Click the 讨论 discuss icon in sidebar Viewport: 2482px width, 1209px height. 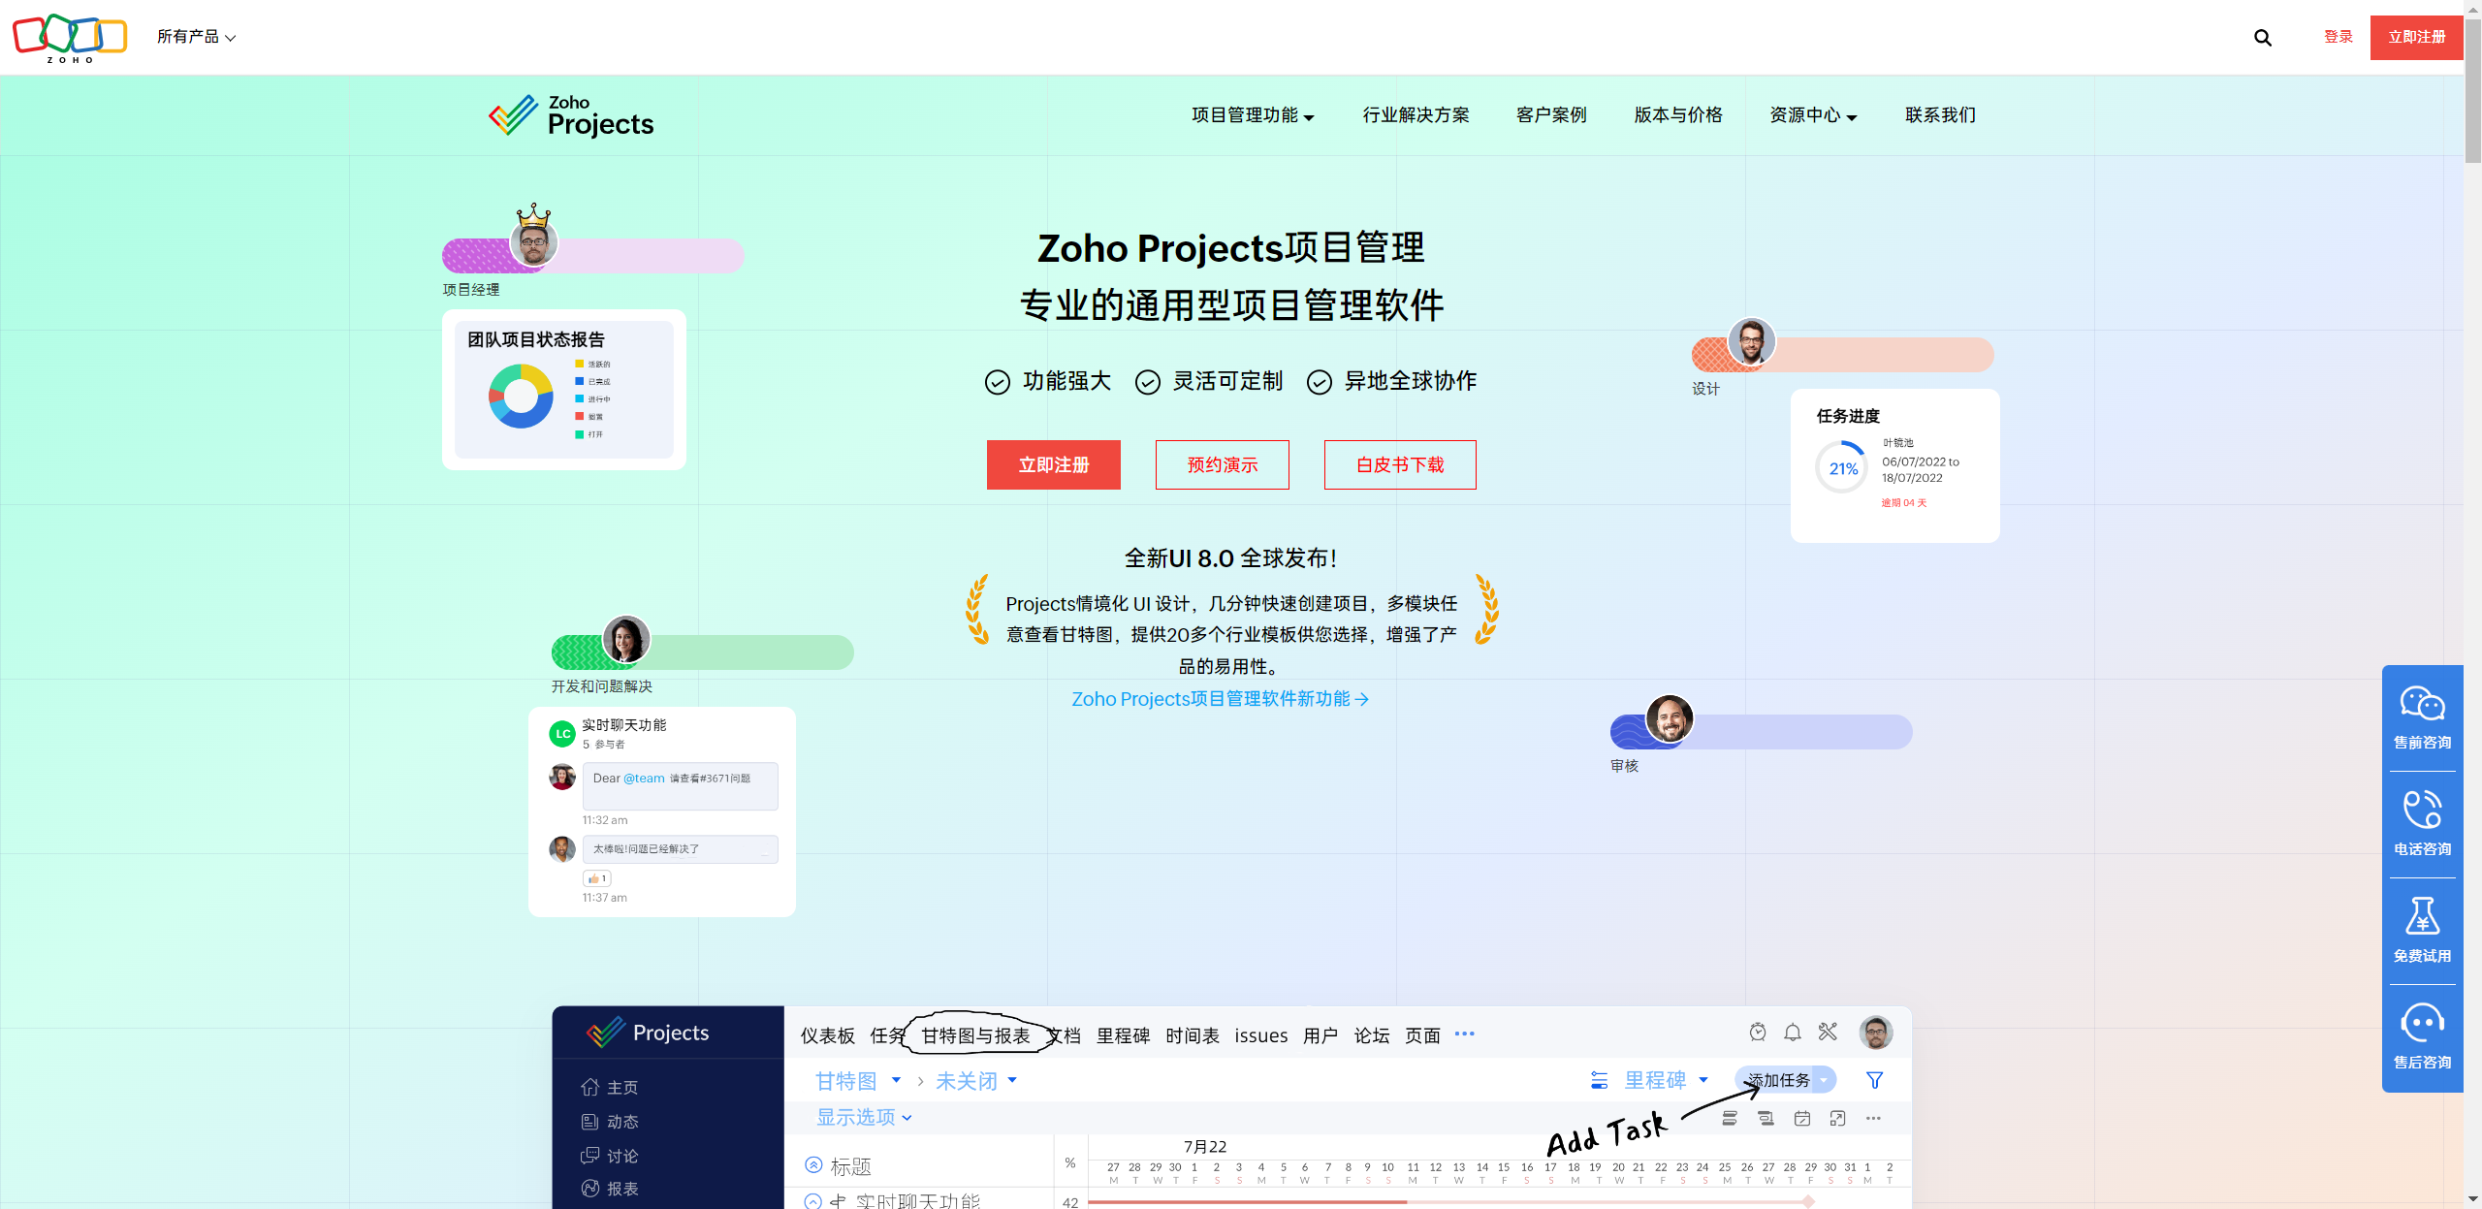[x=589, y=1156]
